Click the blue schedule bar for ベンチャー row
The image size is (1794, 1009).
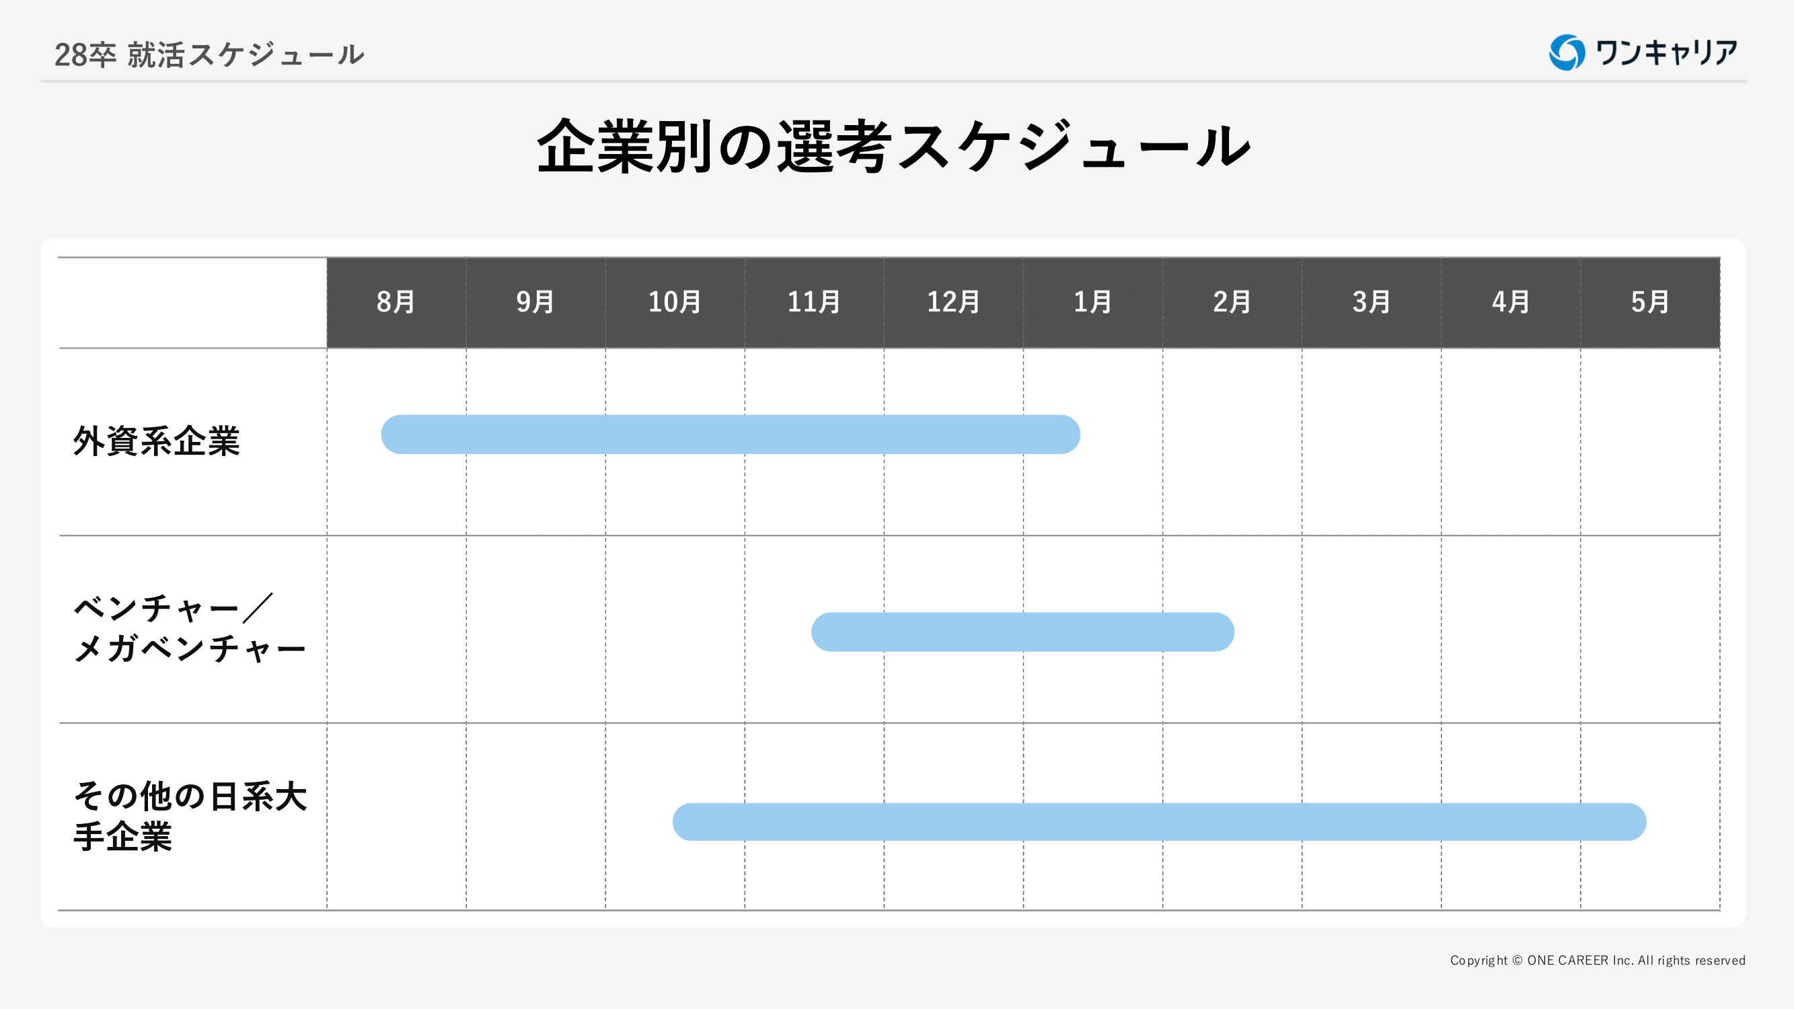[x=1022, y=632]
